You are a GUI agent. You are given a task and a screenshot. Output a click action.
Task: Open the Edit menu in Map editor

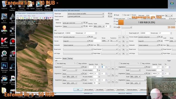coord(21,16)
